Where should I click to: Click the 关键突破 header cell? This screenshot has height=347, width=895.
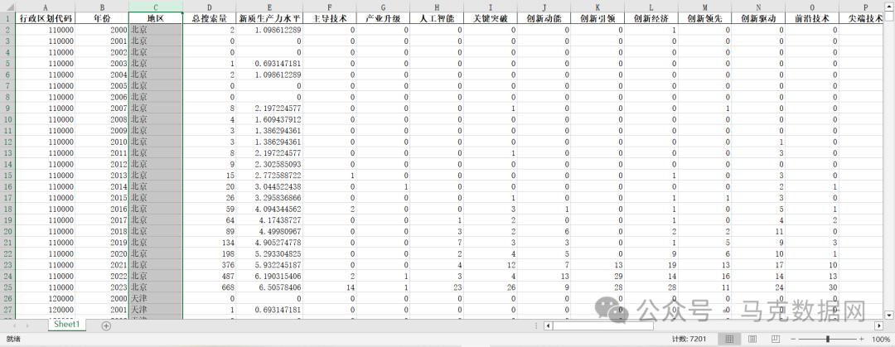(x=491, y=18)
